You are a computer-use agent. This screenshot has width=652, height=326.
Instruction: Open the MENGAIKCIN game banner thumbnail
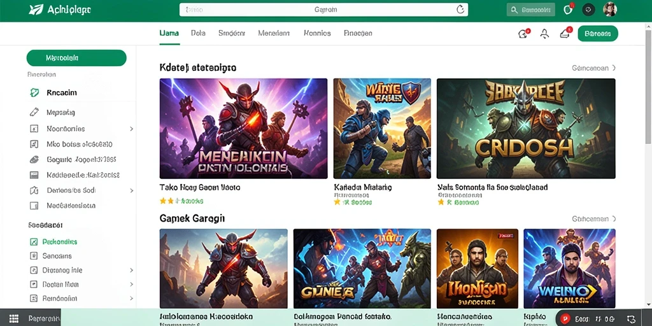point(243,129)
